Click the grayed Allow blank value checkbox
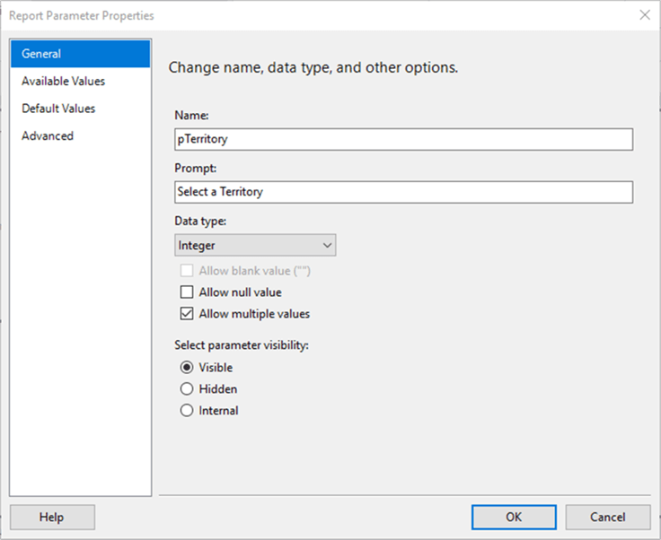Image resolution: width=661 pixels, height=540 pixels. point(187,270)
